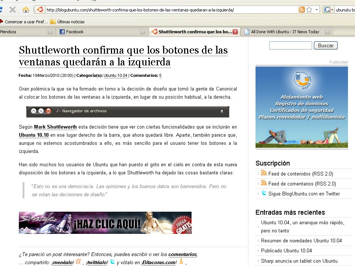Click the blog search input field
This screenshot has height=266, width=355.
point(291,45)
